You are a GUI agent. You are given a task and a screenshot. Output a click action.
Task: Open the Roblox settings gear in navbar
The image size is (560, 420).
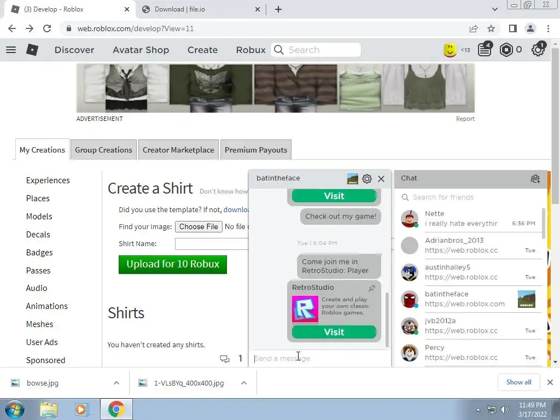pyautogui.click(x=538, y=50)
